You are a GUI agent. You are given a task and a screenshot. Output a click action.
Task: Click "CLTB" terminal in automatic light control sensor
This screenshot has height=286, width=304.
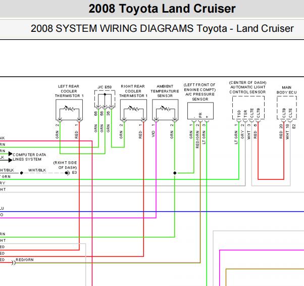click(x=258, y=113)
